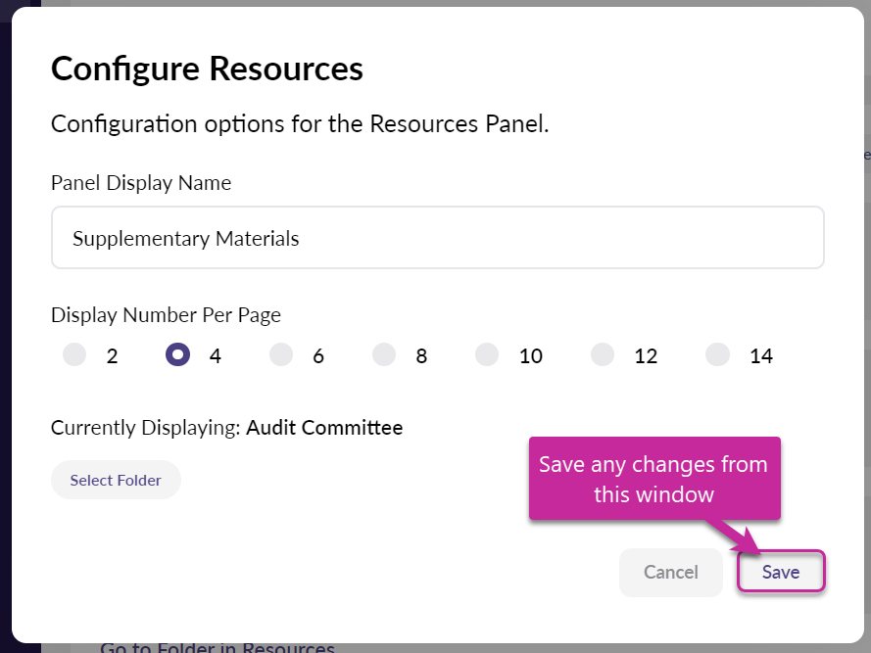Viewport: 871px width, 653px height.
Task: Open the Select Folder picker
Action: [116, 480]
